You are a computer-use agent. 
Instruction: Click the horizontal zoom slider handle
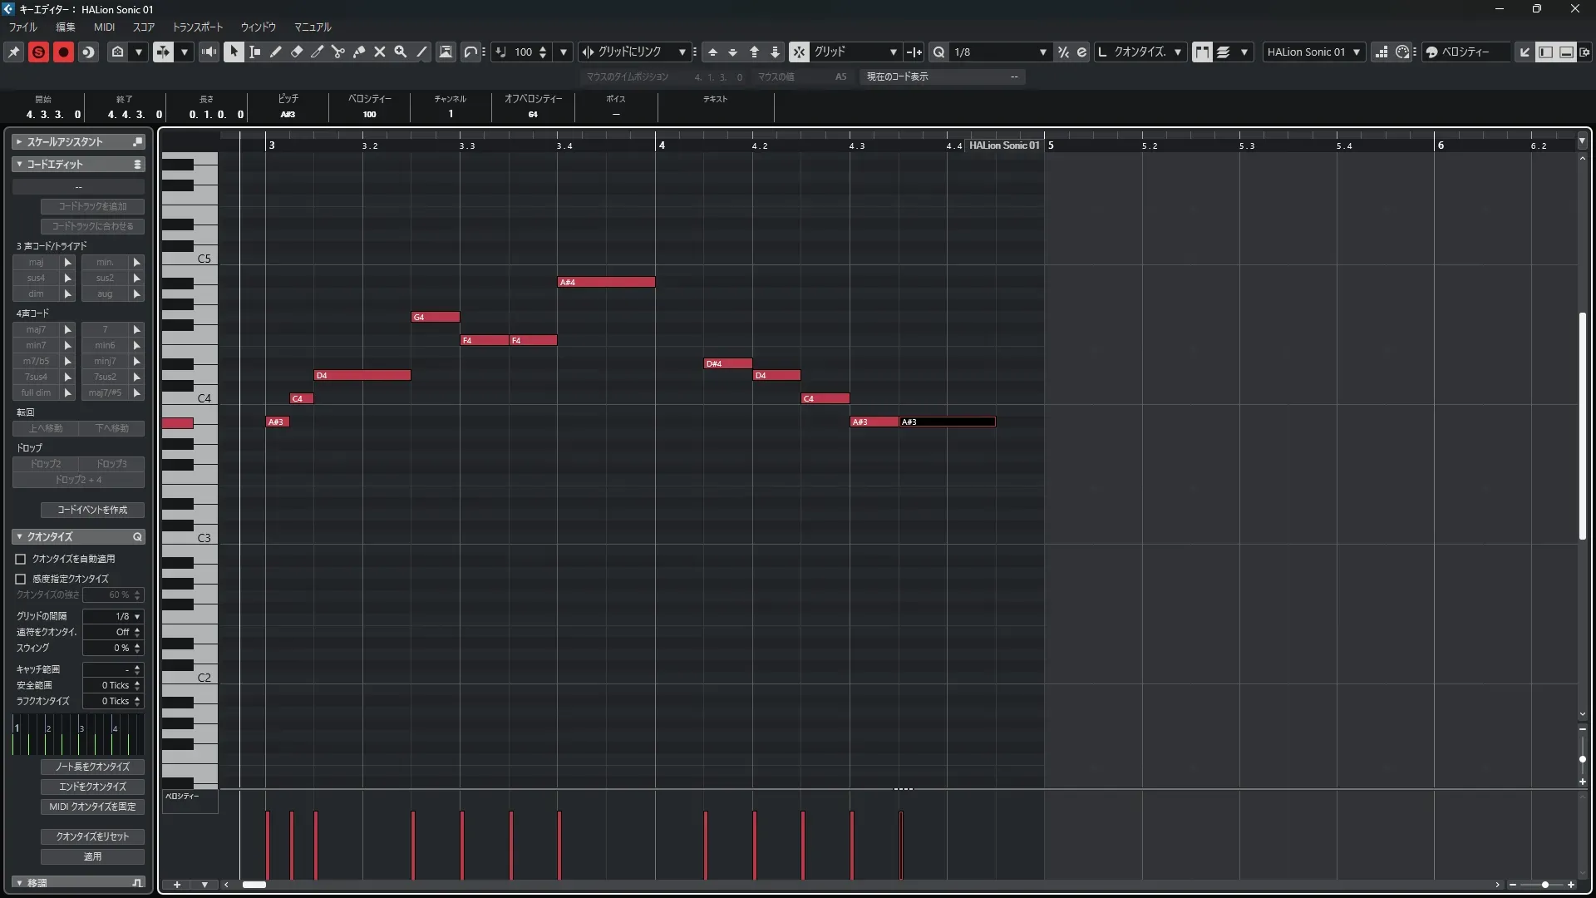[1544, 885]
